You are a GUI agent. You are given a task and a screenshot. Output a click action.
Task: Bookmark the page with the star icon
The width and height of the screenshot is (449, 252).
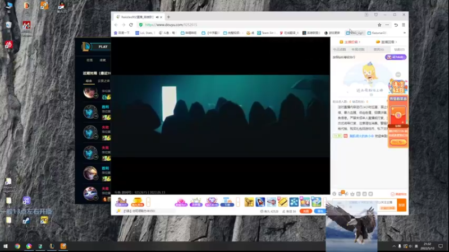[x=379, y=25]
